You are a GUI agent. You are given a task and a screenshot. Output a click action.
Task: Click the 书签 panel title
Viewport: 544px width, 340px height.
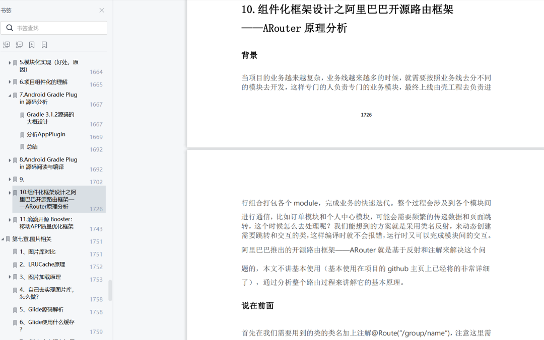(x=6, y=11)
